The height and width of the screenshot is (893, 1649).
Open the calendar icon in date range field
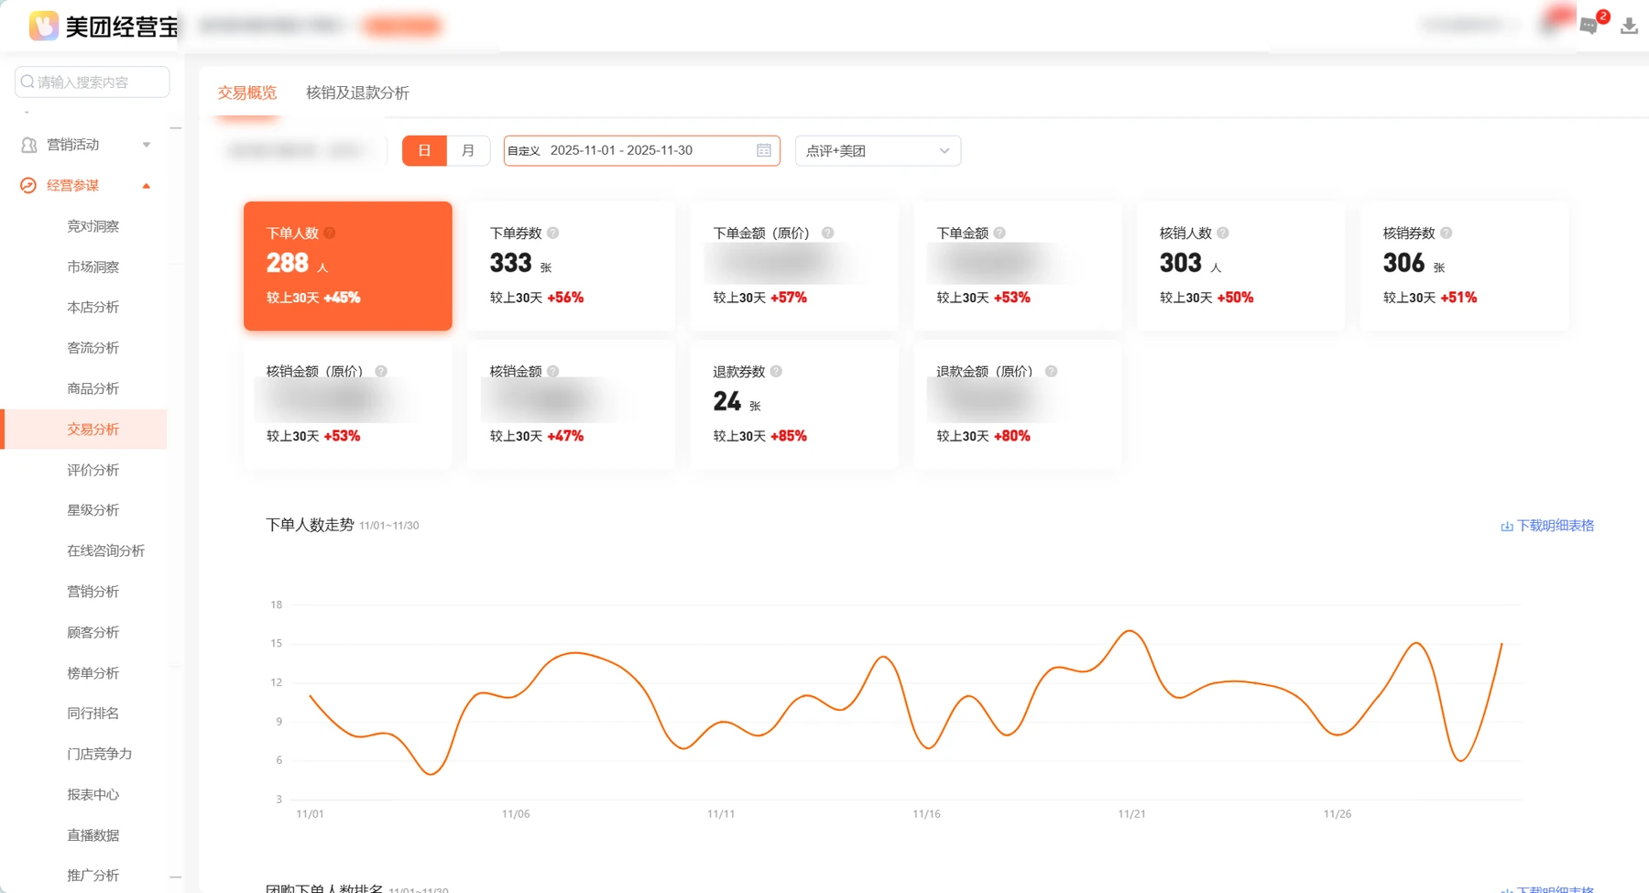(764, 150)
